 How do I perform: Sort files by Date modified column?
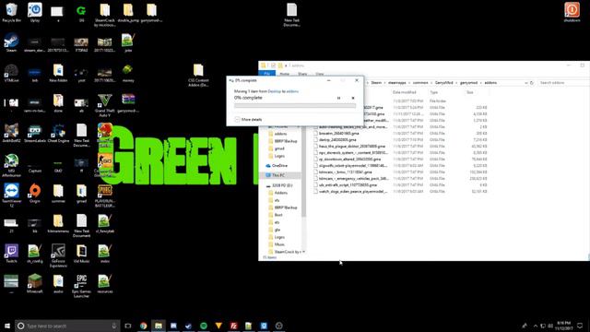(x=405, y=92)
